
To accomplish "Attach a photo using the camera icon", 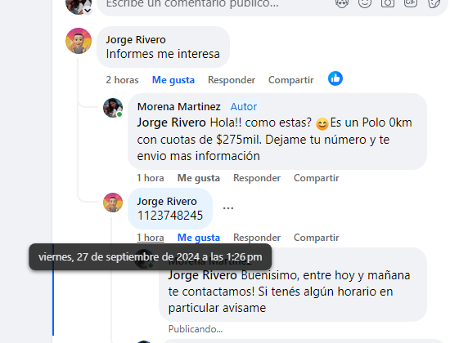I will (388, 3).
